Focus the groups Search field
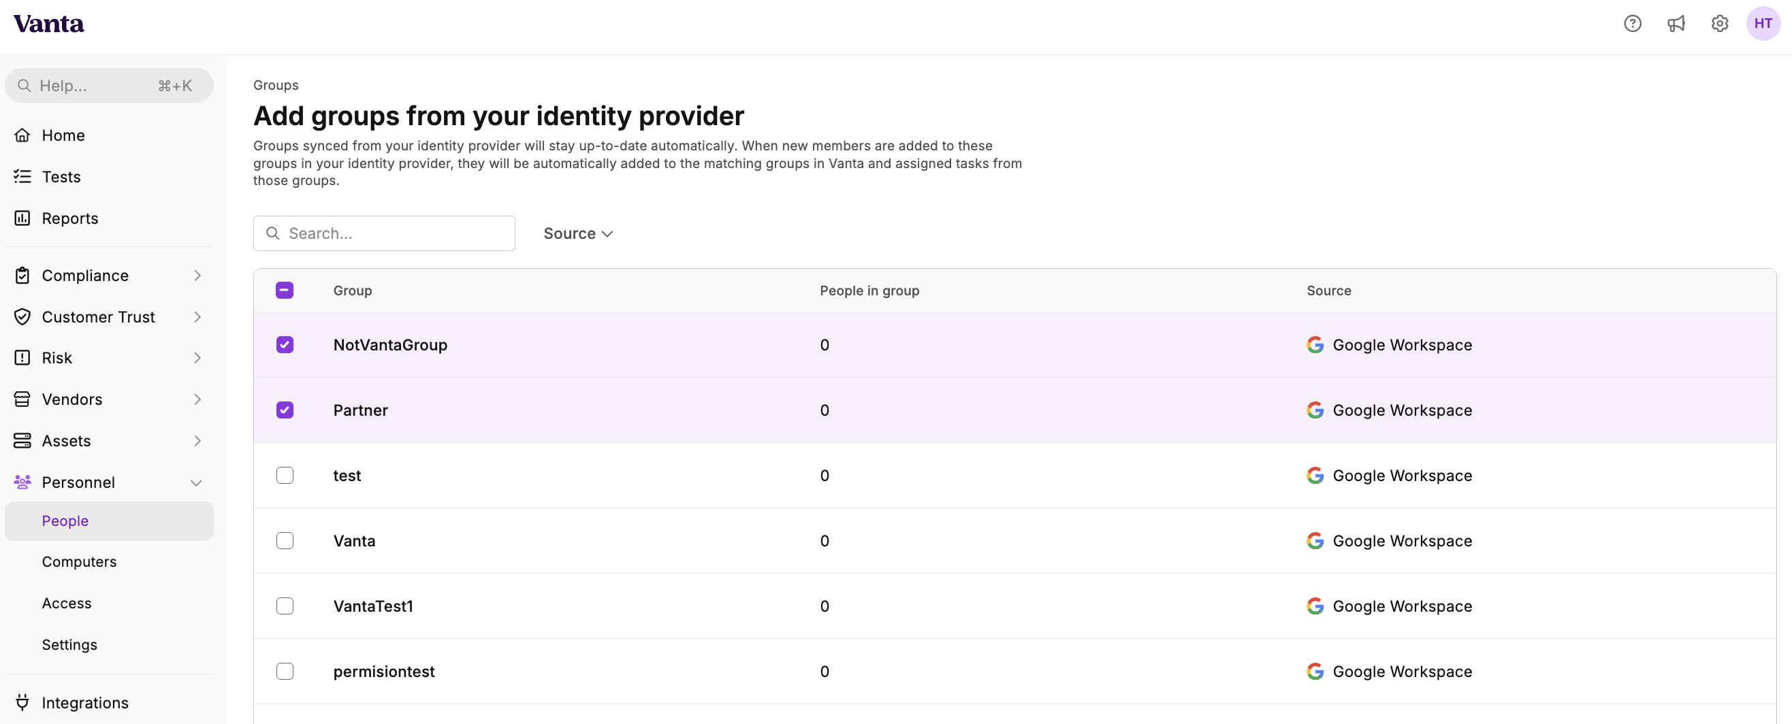Image resolution: width=1792 pixels, height=724 pixels. coord(384,233)
